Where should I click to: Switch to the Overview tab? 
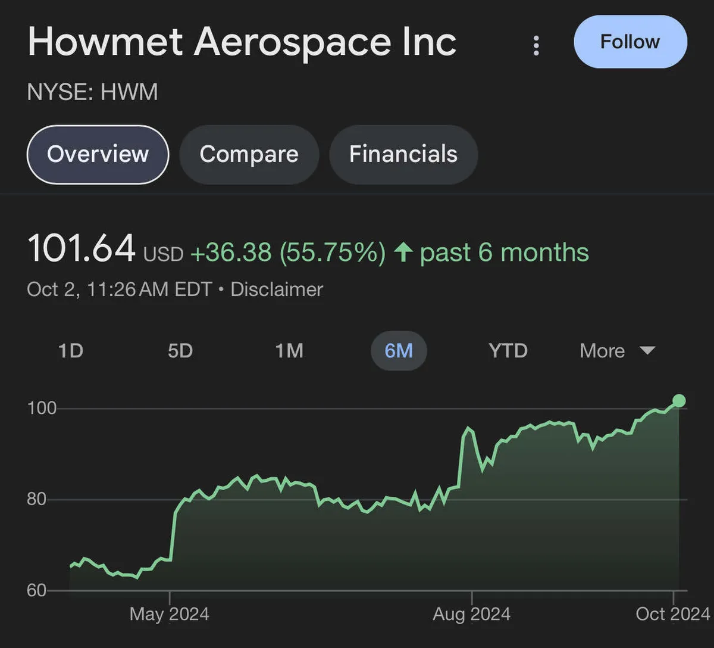[98, 154]
